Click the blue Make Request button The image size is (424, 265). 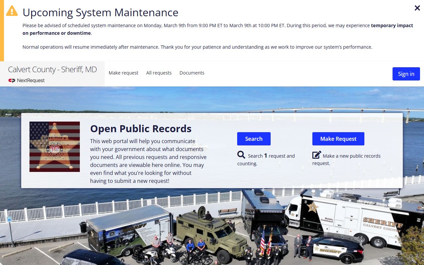[x=338, y=139]
